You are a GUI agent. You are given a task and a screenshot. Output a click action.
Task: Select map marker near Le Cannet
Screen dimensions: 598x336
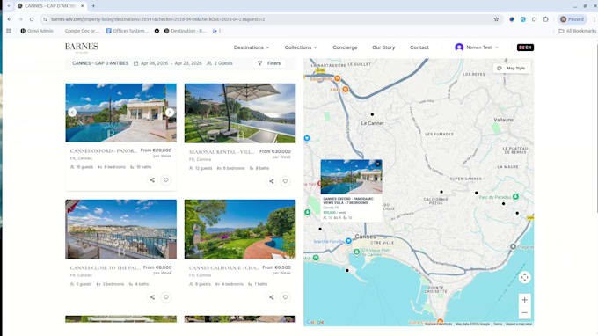coord(372,114)
